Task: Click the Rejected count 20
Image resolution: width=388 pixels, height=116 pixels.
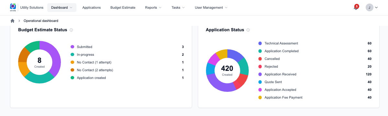Action: pos(370,66)
